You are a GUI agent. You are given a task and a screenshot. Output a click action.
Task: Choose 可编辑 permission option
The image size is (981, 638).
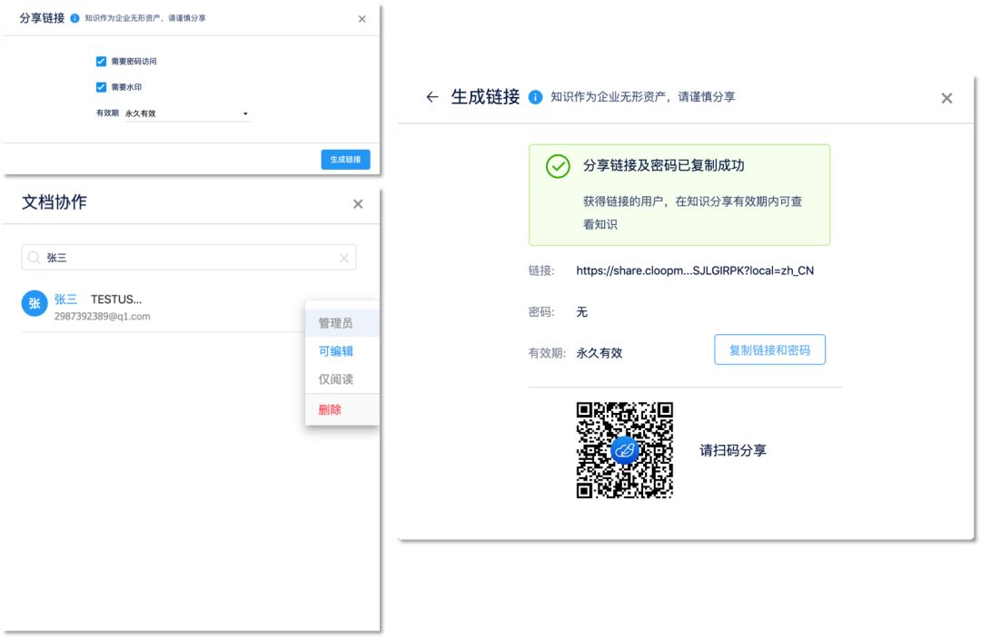coord(335,351)
